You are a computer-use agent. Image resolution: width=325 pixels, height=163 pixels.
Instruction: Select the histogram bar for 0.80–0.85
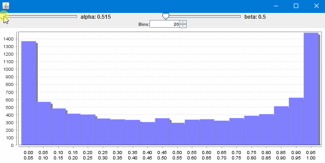266,130
